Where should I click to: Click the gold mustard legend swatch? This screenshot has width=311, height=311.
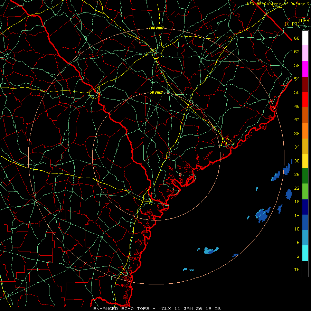click(x=305, y=146)
